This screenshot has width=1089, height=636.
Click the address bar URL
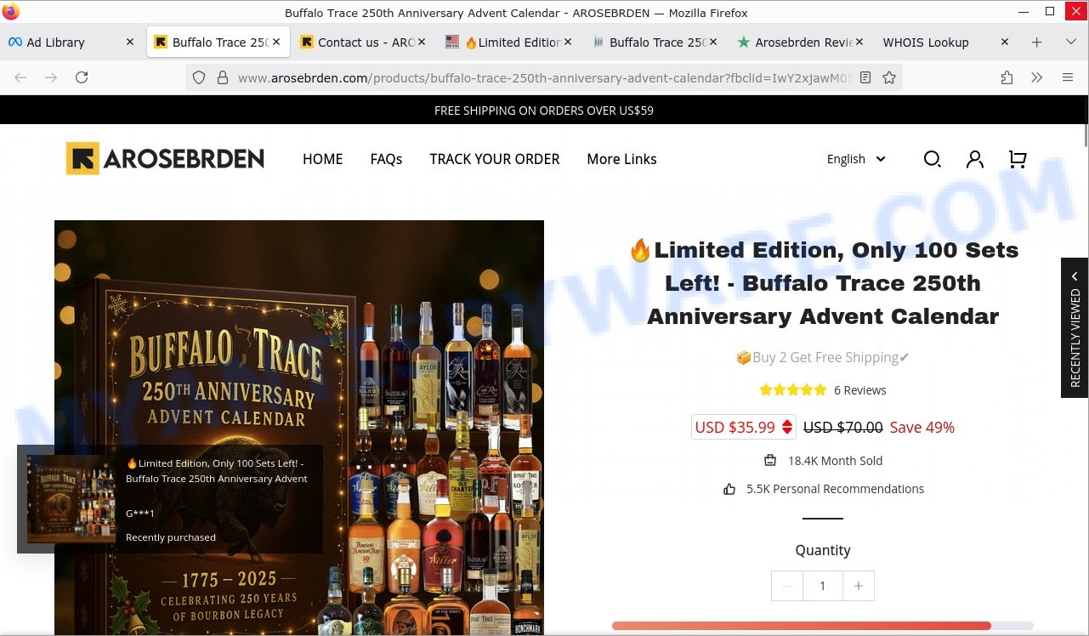coord(544,77)
